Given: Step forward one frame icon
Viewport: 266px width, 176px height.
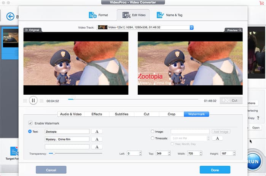Looking at the screenshot, I should pos(41,101).
